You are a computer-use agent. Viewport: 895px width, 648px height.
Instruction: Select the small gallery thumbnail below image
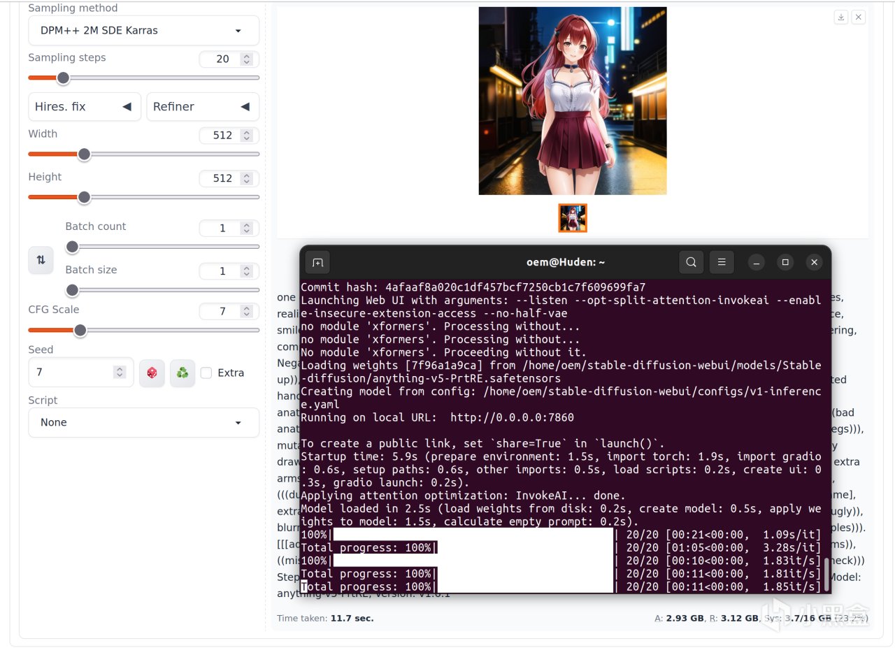pyautogui.click(x=573, y=218)
